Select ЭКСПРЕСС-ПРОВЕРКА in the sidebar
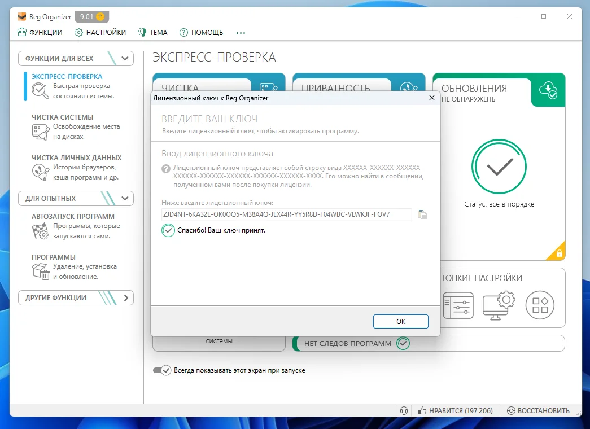The image size is (590, 429). 67,76
